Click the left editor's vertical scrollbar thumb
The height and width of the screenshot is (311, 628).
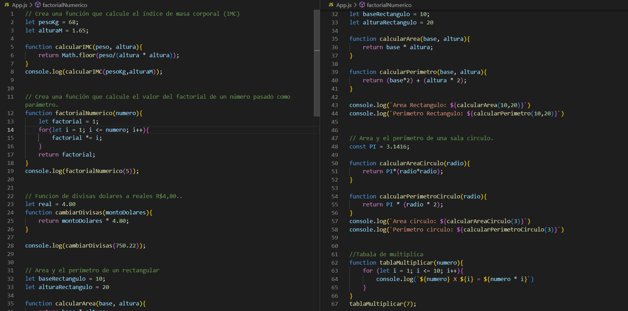pyautogui.click(x=317, y=63)
